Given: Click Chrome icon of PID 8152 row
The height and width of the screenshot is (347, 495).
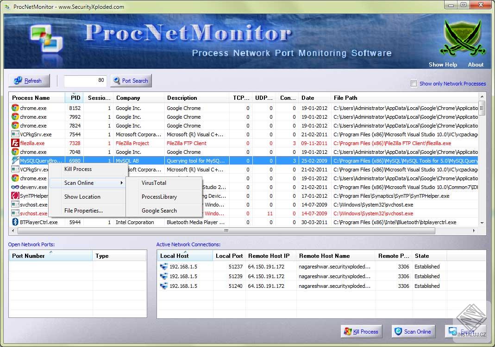Looking at the screenshot, I should click(x=15, y=108).
